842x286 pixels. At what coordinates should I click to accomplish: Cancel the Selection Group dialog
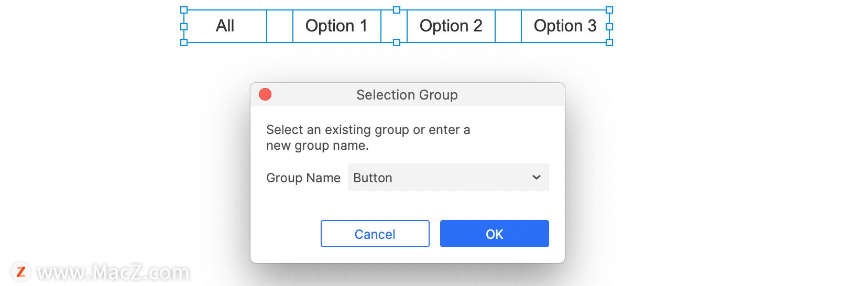[x=375, y=234]
